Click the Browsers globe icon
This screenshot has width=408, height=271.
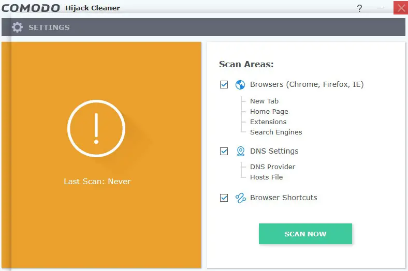(240, 85)
